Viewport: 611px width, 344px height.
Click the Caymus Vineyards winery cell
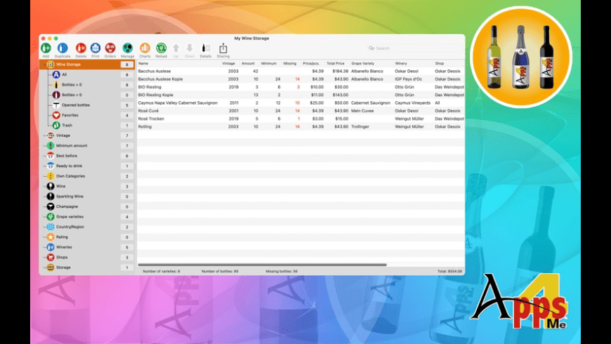[x=412, y=103]
